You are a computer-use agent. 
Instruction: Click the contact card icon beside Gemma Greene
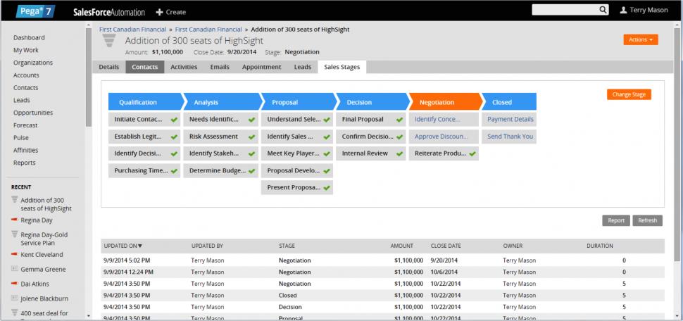[14, 269]
